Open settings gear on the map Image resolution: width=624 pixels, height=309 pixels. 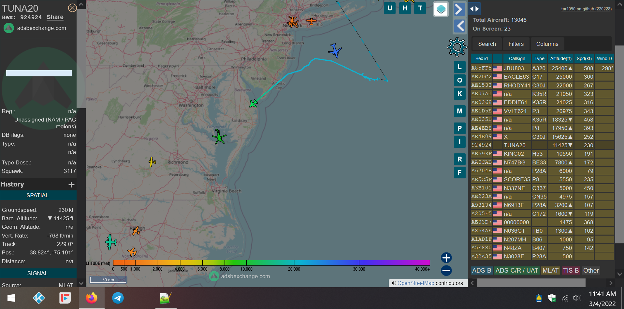457,47
